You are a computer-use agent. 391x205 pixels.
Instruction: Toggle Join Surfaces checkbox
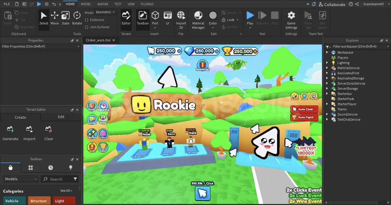coord(87,27)
